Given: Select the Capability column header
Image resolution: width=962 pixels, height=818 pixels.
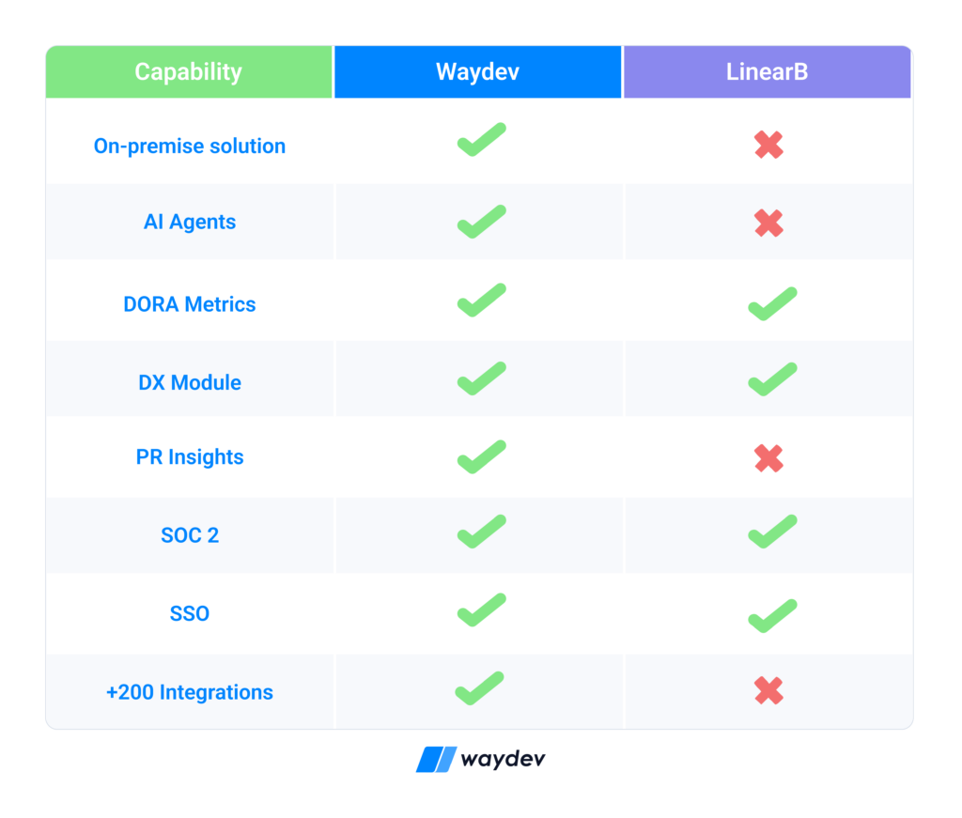Looking at the screenshot, I should (189, 71).
